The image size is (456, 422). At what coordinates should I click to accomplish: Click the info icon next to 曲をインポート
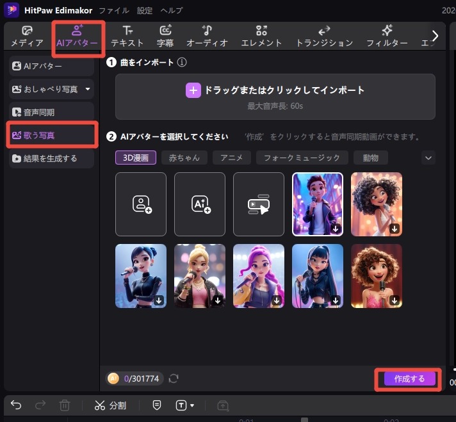pos(181,63)
